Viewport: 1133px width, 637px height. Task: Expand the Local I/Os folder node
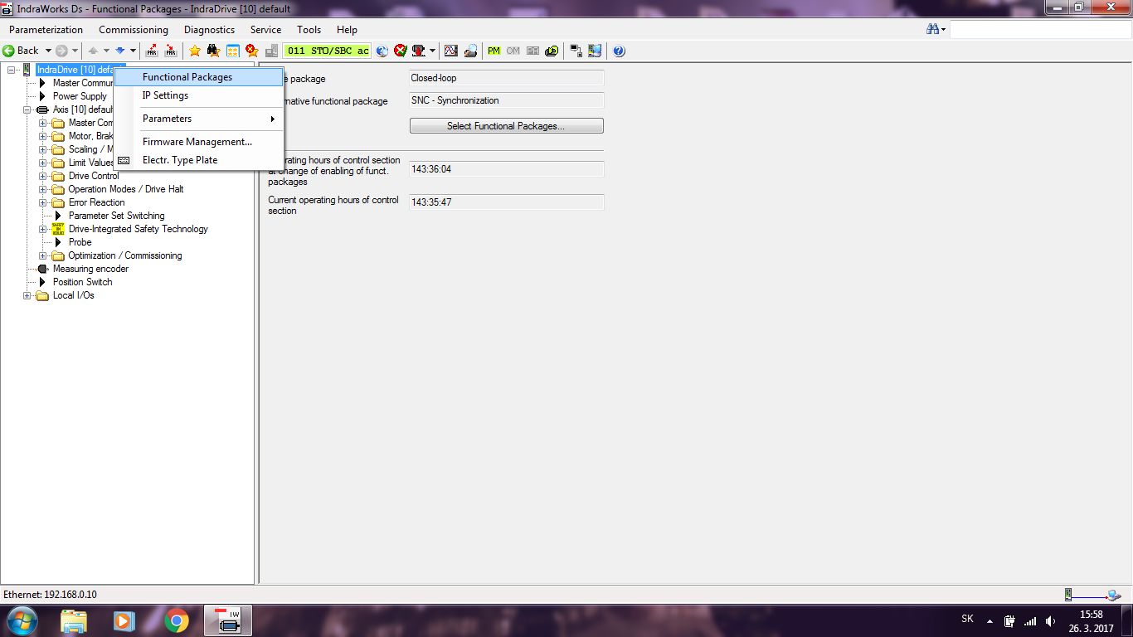click(x=27, y=295)
